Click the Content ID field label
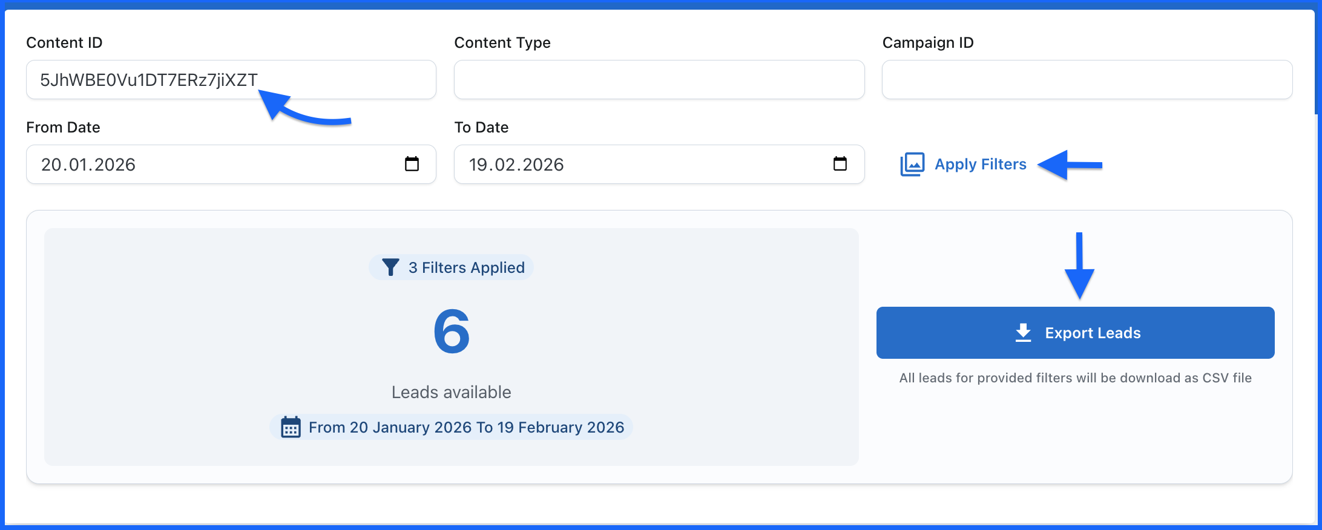The image size is (1322, 530). click(64, 43)
